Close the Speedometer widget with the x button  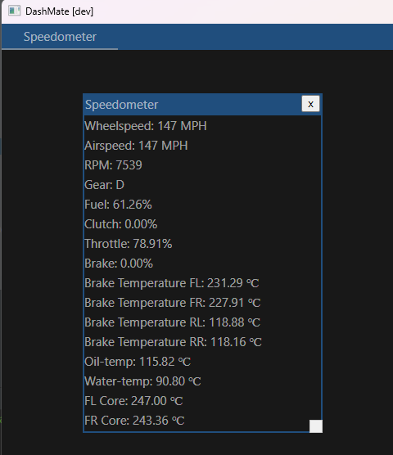click(x=310, y=104)
